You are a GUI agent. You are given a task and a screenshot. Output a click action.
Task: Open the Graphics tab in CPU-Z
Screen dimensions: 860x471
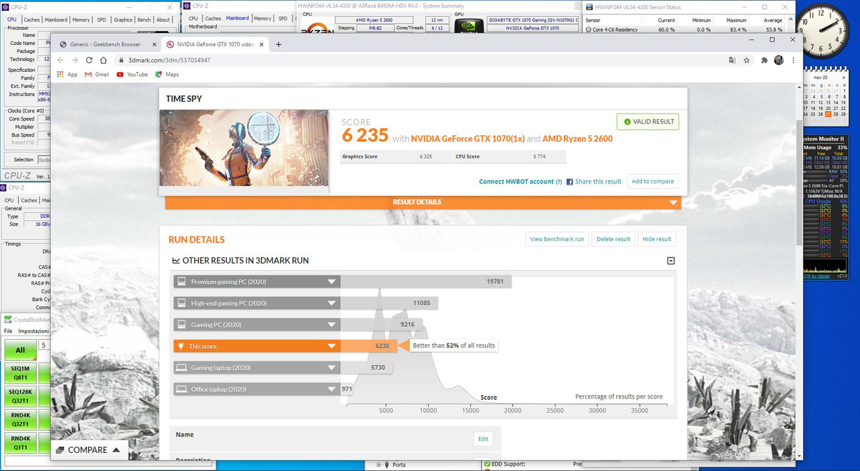(x=123, y=19)
